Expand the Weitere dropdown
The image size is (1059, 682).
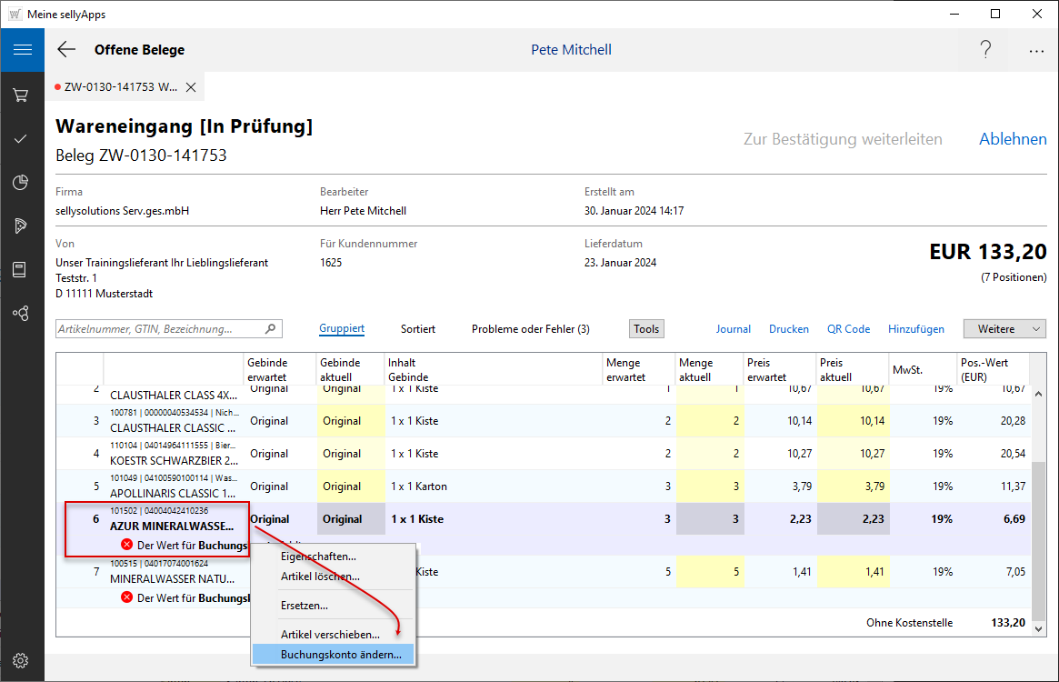pyautogui.click(x=1004, y=329)
